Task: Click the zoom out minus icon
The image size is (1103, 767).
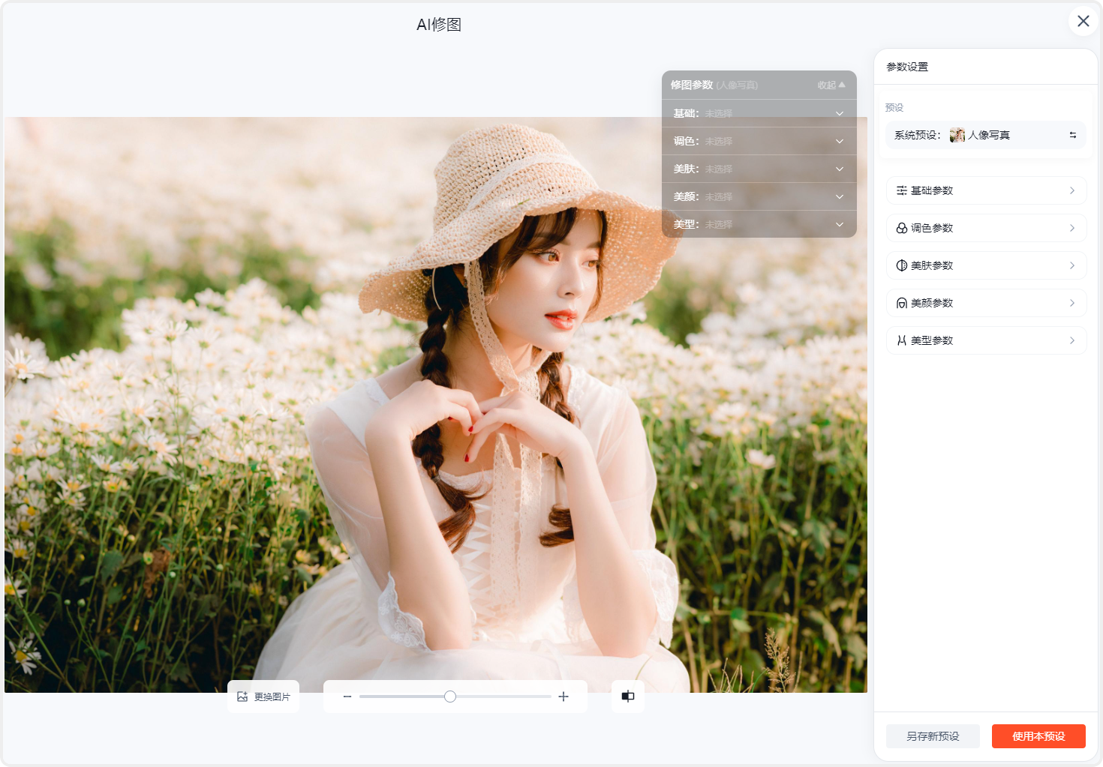Action: click(347, 697)
